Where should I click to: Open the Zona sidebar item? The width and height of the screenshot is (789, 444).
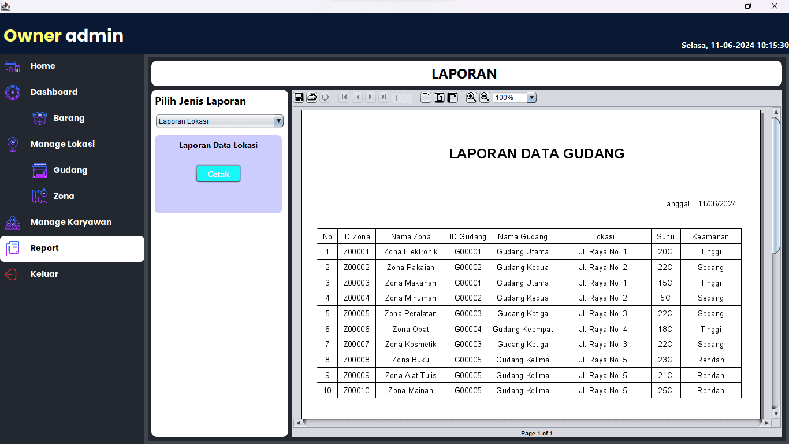click(64, 196)
